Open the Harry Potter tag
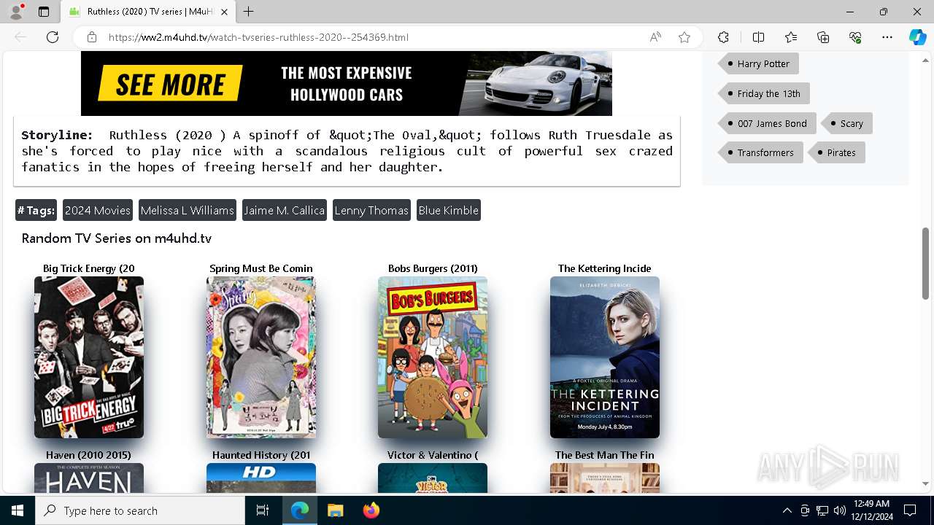Screen dimensions: 934x525 pyautogui.click(x=759, y=63)
